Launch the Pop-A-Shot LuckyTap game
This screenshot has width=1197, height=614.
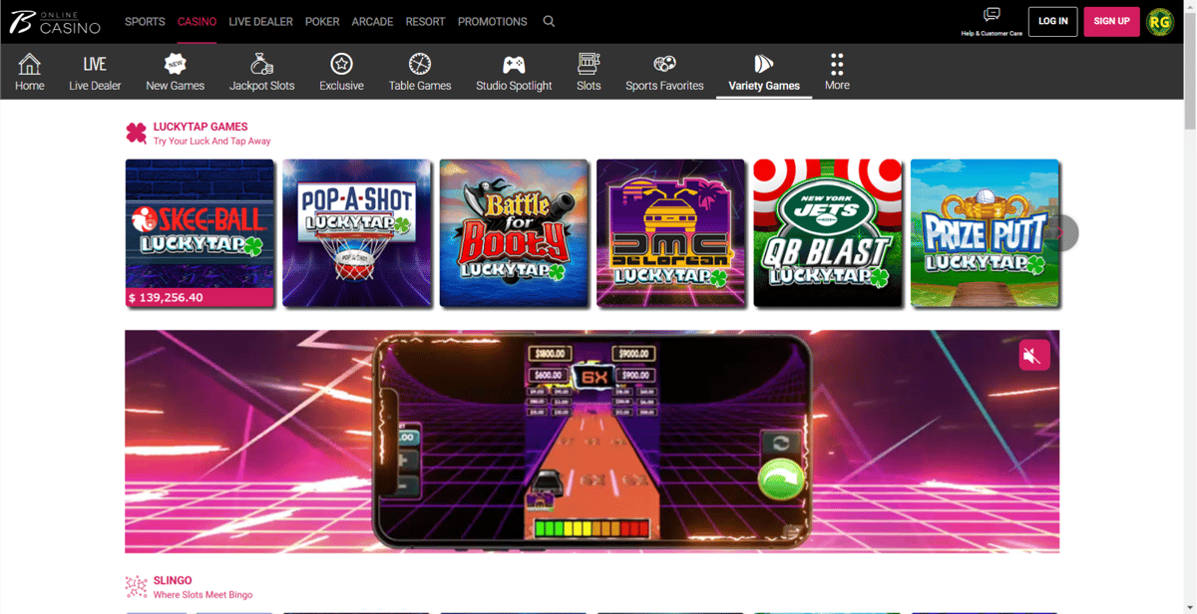pyautogui.click(x=357, y=233)
